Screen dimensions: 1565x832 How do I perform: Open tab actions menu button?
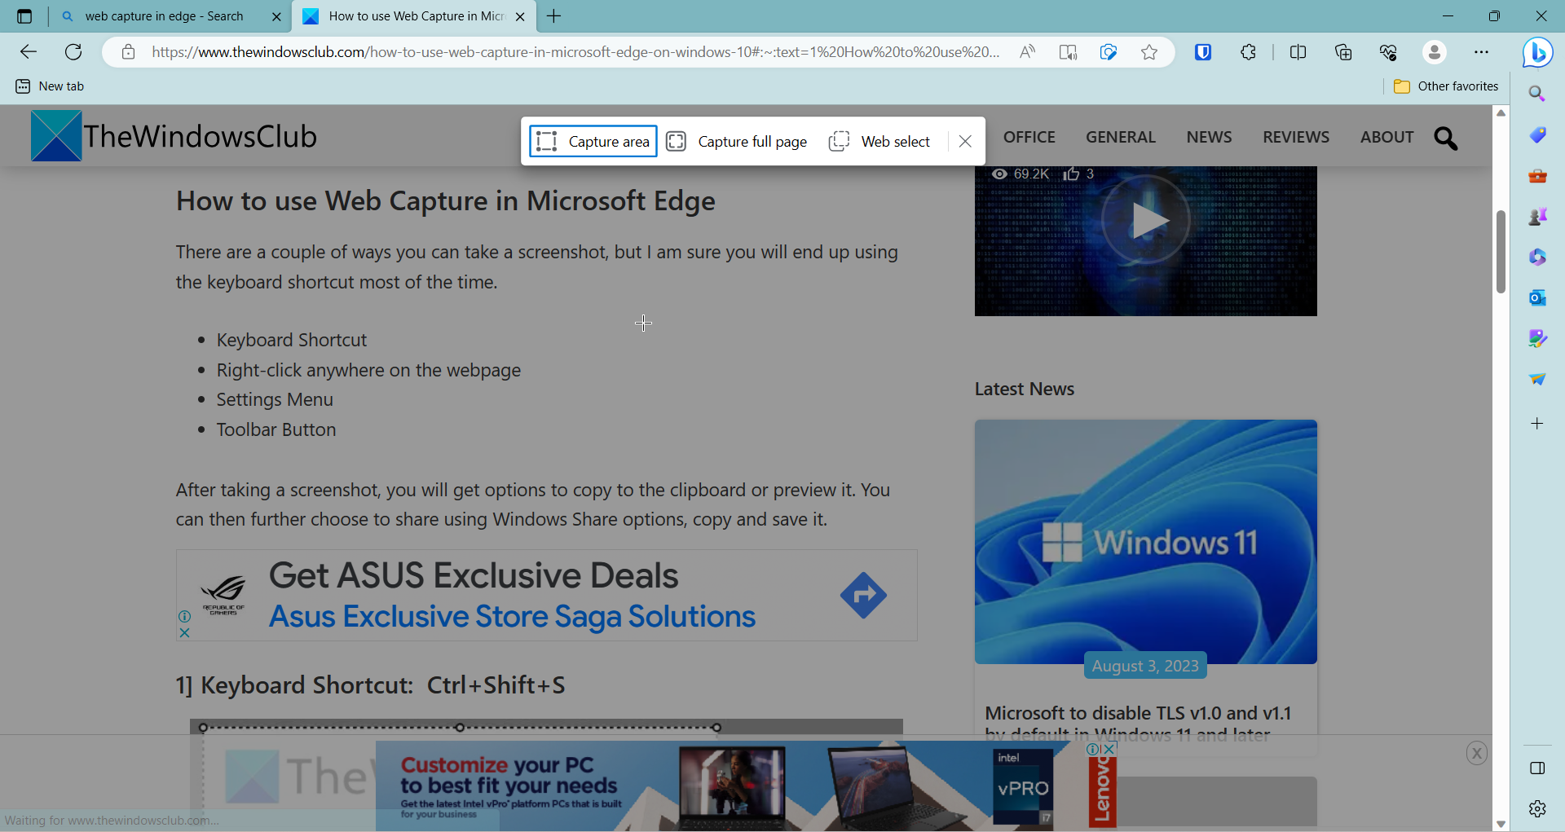coord(24,16)
